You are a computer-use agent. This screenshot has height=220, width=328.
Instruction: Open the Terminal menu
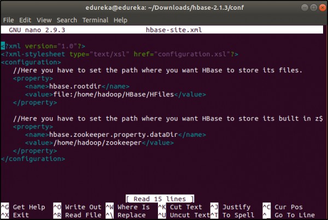[x=96, y=20]
